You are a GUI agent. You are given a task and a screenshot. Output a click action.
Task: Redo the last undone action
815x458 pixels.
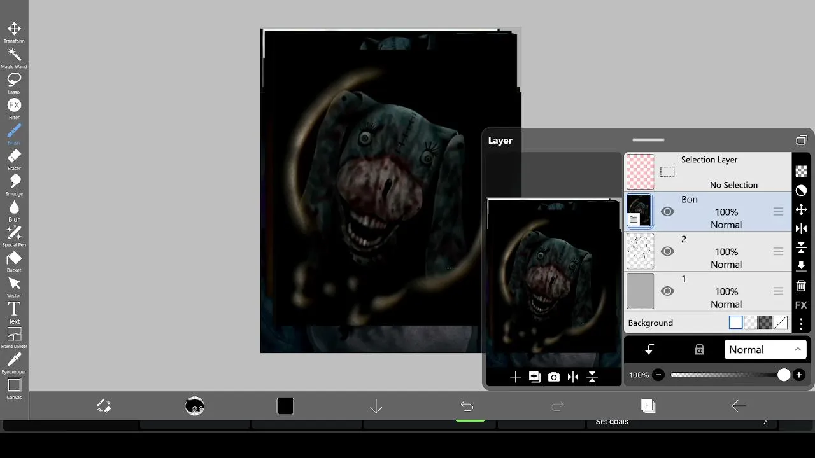(x=558, y=406)
